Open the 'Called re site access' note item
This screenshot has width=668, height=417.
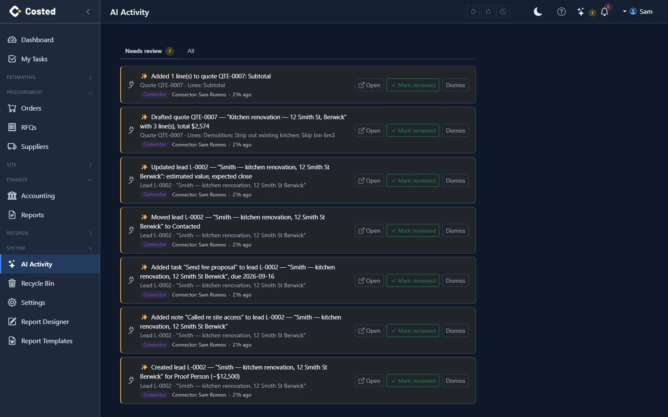pos(369,331)
